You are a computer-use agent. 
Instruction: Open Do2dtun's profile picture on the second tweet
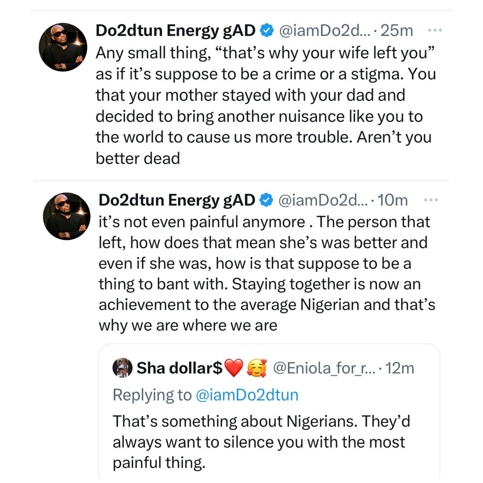(66, 216)
